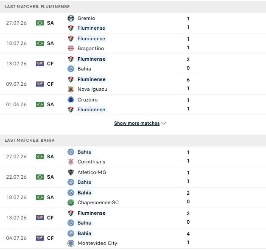Image resolution: width=266 pixels, height=250 pixels.
Task: Click the Corinthians club crest icon
Action: point(71,162)
